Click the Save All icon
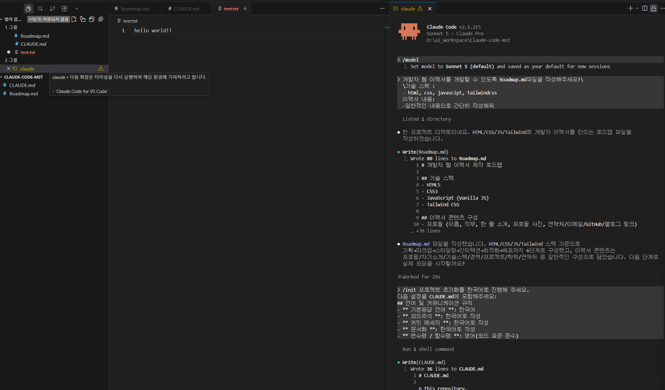 click(x=92, y=19)
